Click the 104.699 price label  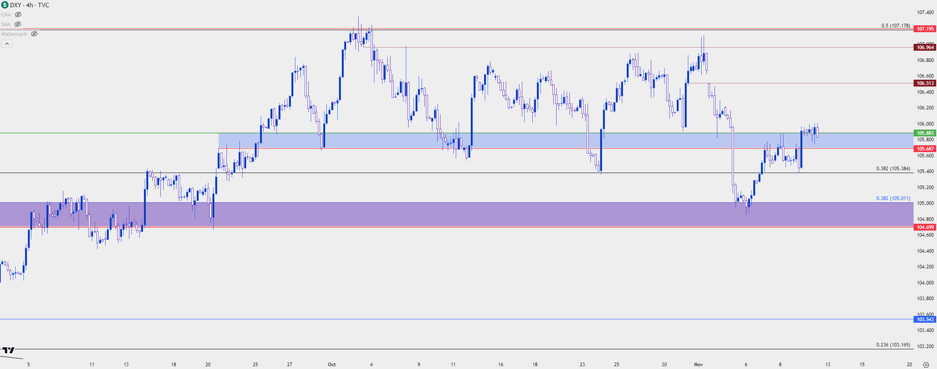[x=925, y=227]
